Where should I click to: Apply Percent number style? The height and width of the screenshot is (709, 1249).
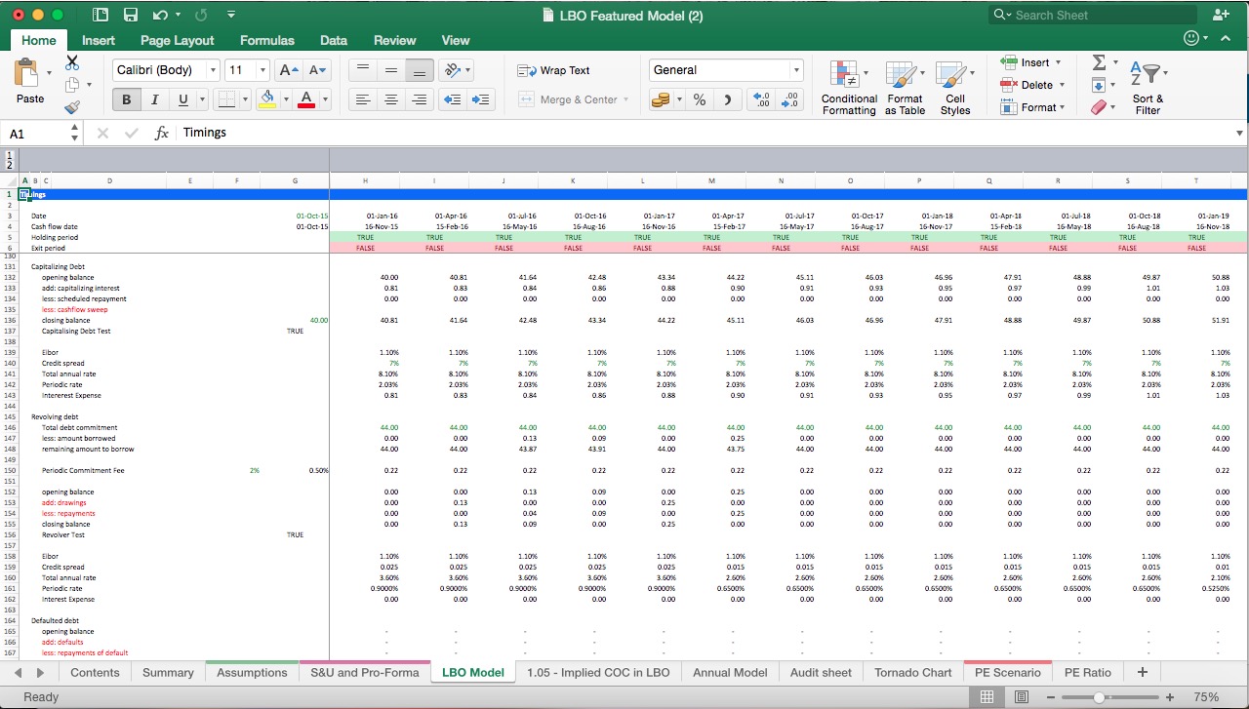(699, 98)
